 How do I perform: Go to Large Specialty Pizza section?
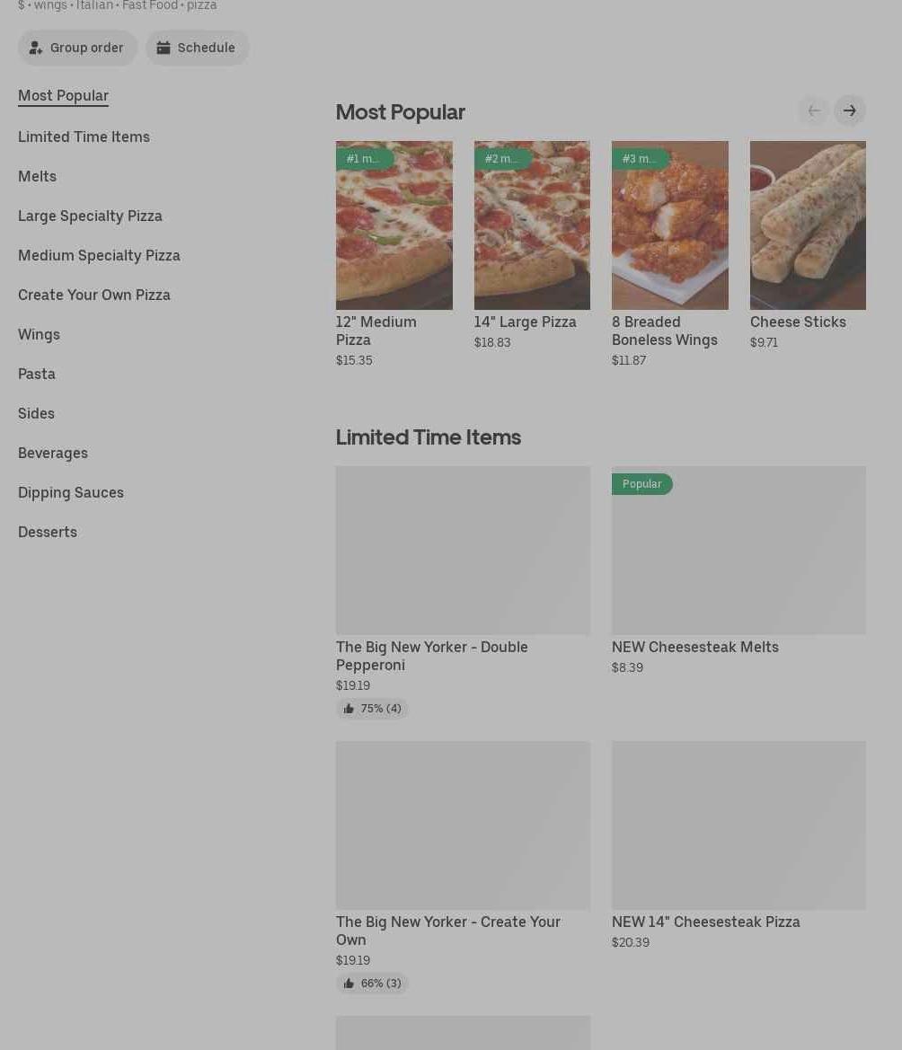click(x=90, y=216)
